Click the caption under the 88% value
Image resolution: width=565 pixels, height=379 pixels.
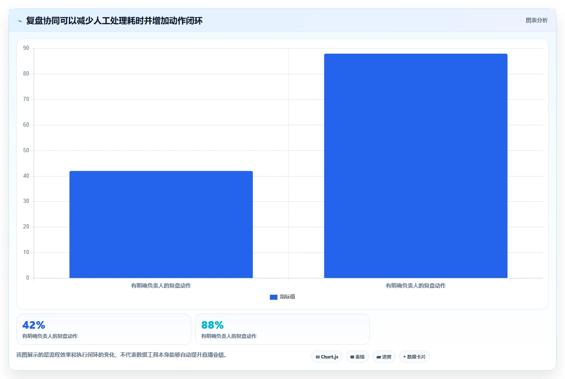[229, 336]
